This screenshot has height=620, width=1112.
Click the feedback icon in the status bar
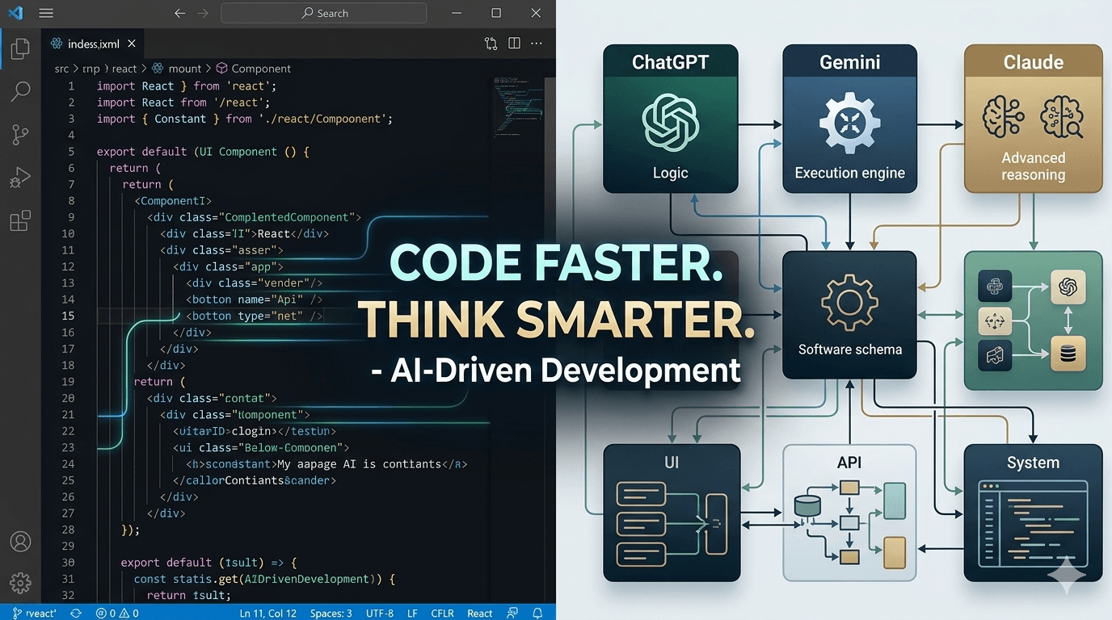pos(512,613)
